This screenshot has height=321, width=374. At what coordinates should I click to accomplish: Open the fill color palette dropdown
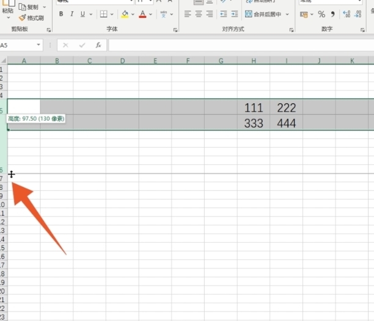point(133,14)
